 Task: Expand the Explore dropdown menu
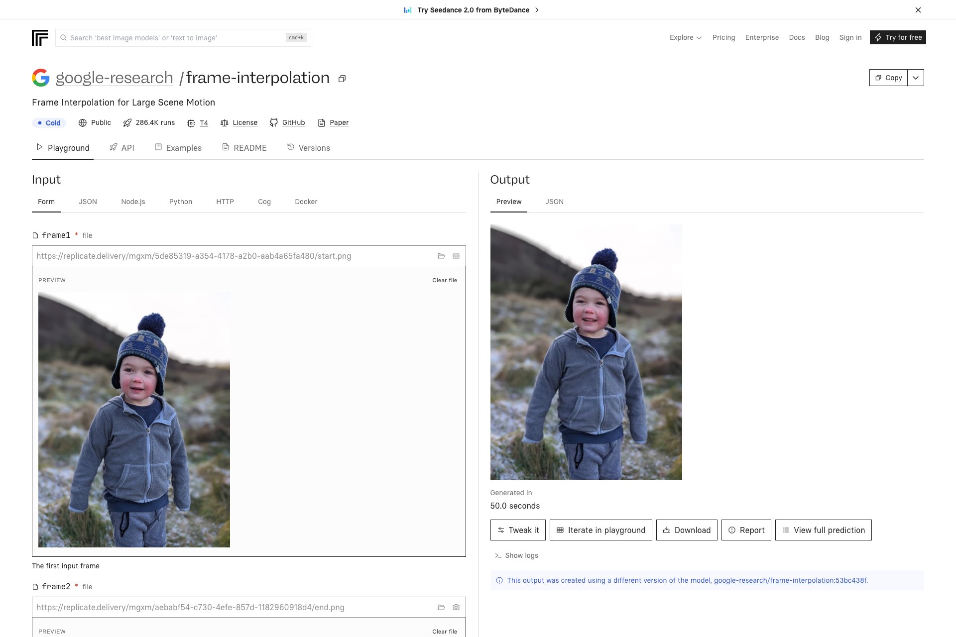[686, 37]
